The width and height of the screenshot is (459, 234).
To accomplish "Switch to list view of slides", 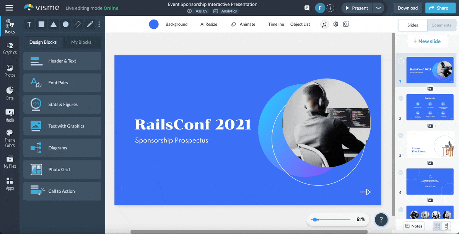I will click(446, 226).
